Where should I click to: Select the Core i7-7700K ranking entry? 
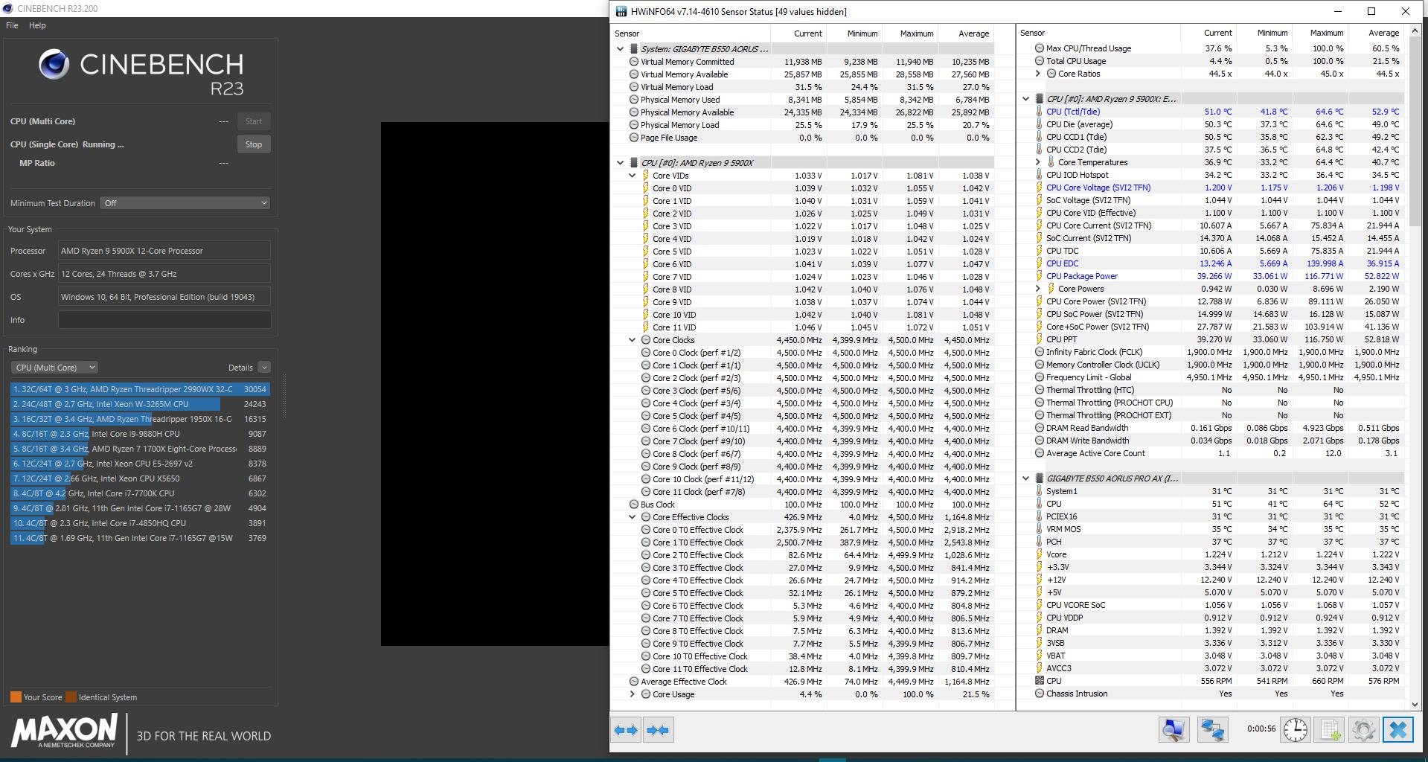140,493
